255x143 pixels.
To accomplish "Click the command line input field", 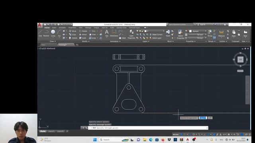I will (148, 128).
